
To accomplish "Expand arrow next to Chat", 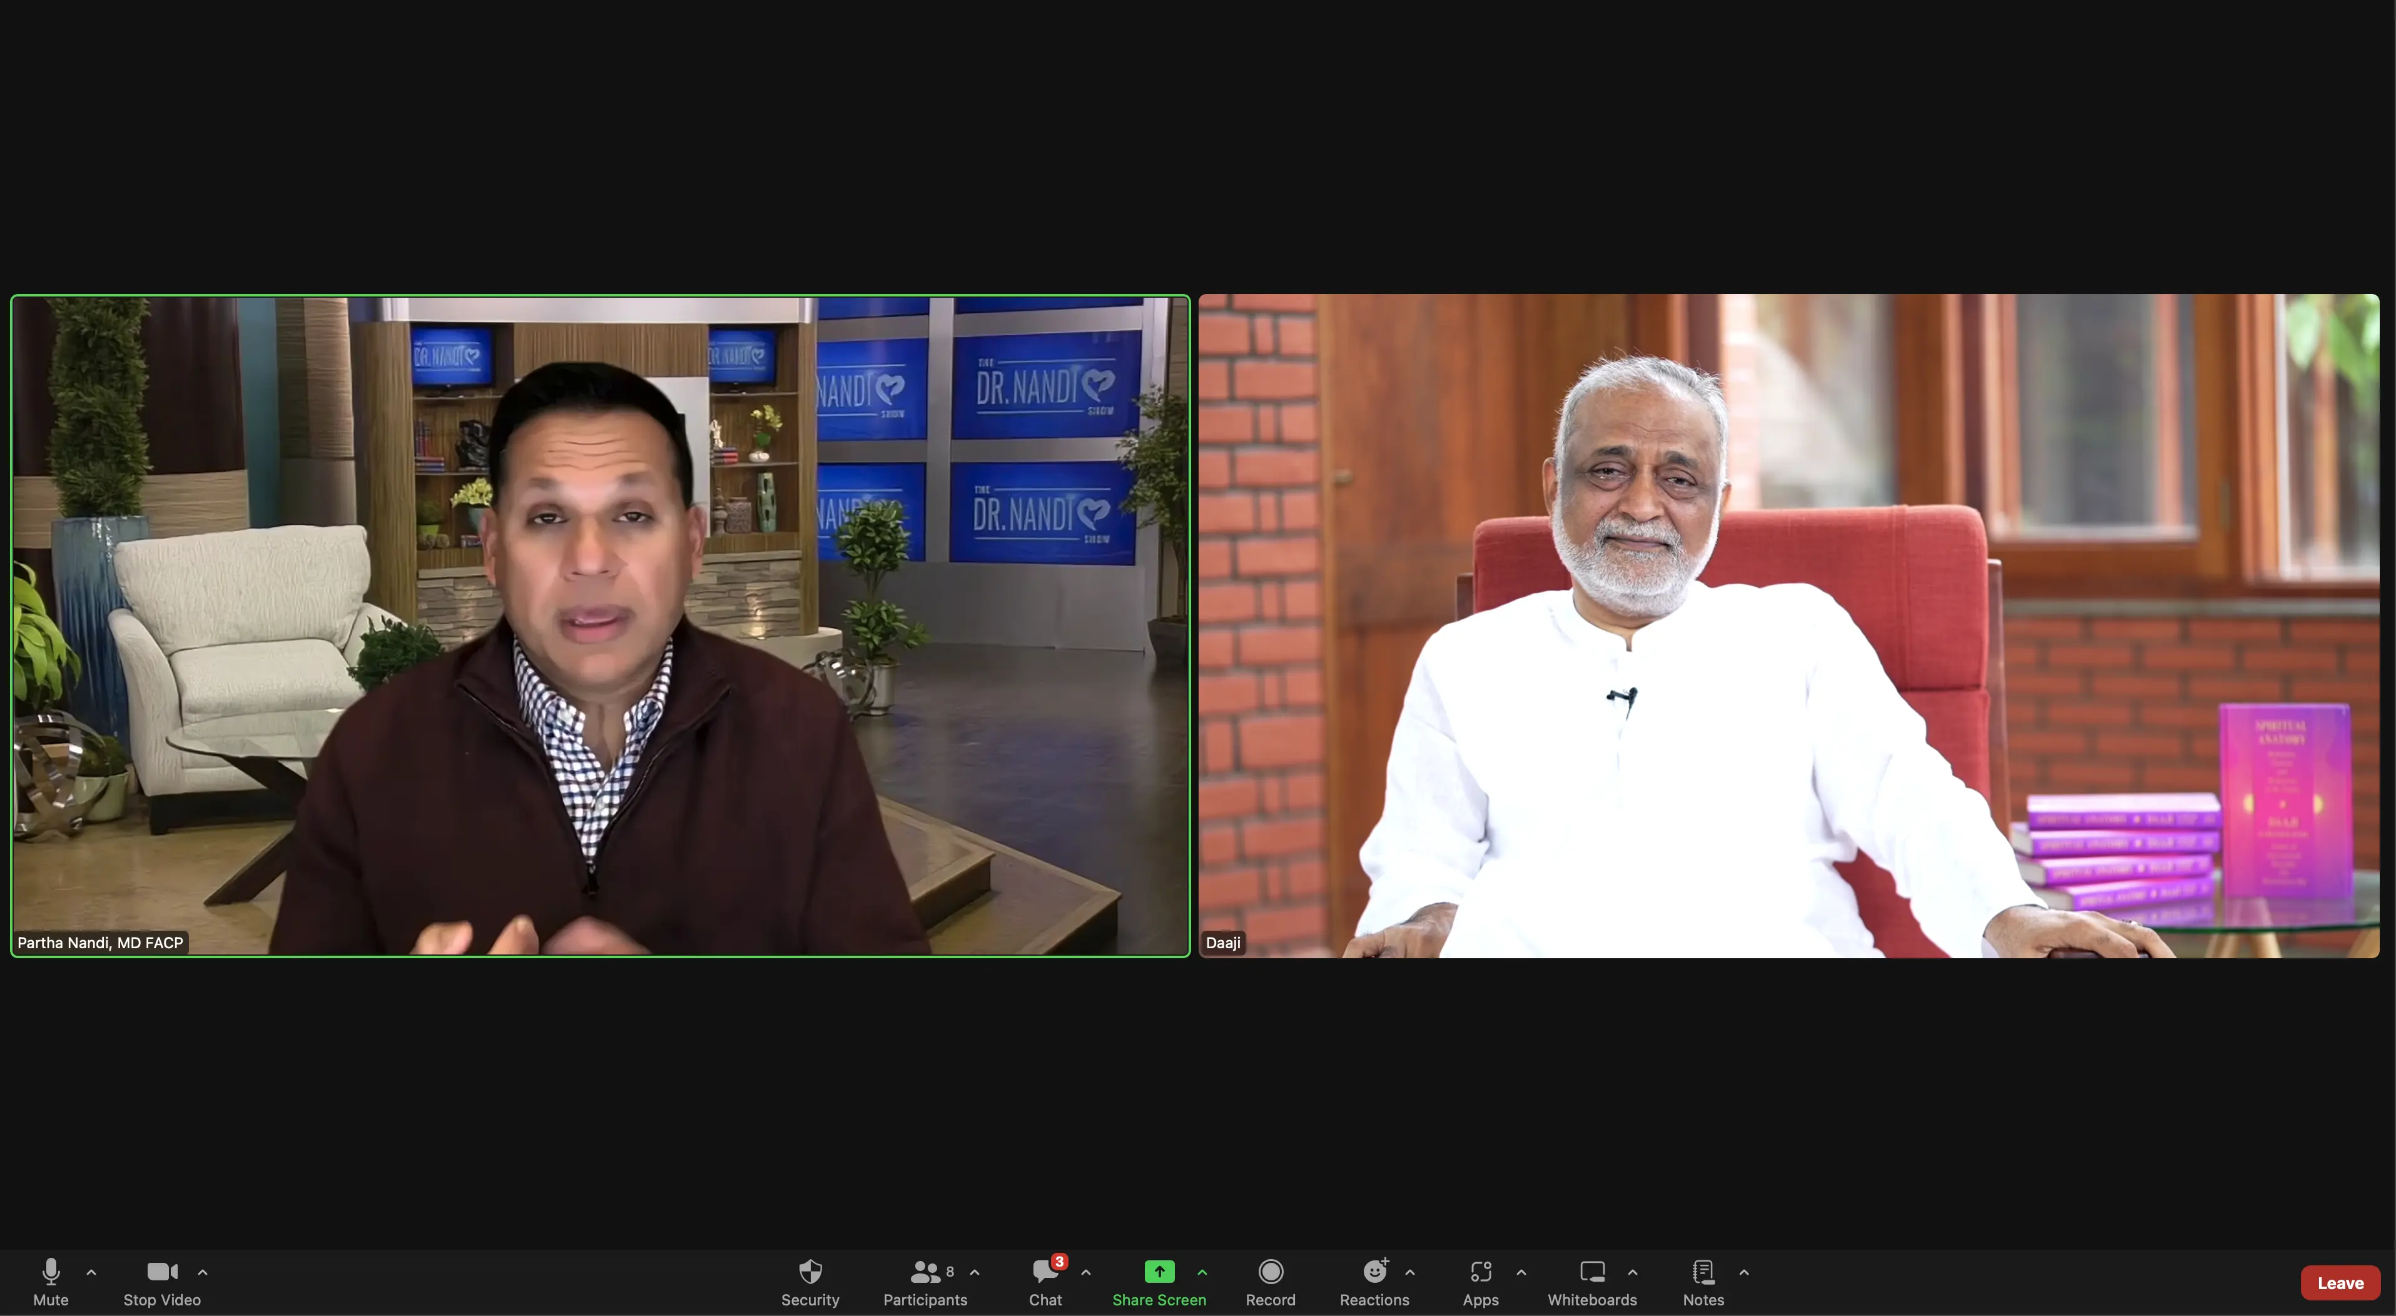I will click(1085, 1272).
